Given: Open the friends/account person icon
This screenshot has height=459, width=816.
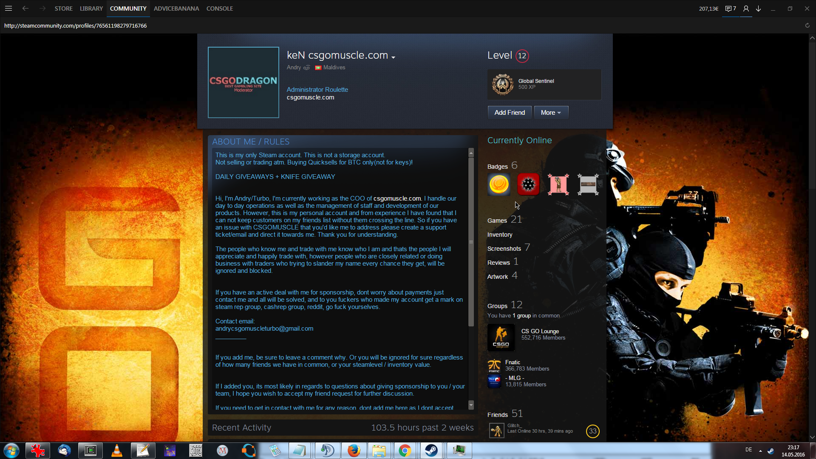Looking at the screenshot, I should point(746,8).
